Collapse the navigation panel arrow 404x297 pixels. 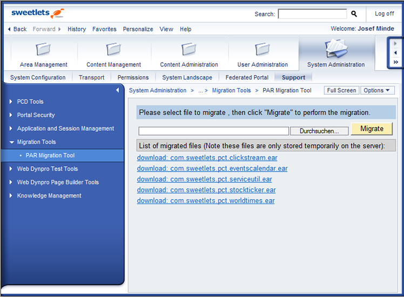click(x=118, y=90)
